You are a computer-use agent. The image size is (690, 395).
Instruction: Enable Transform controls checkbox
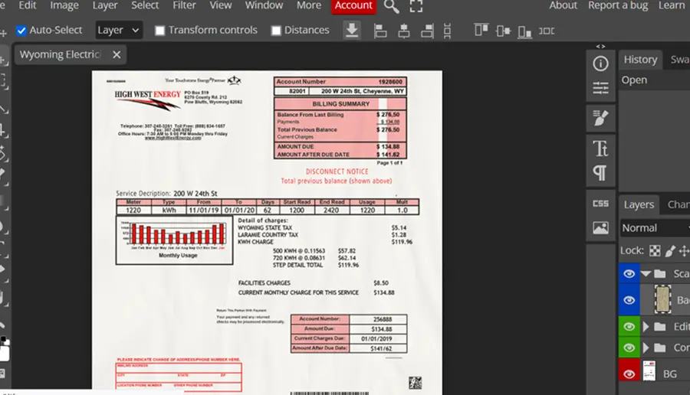(x=159, y=31)
